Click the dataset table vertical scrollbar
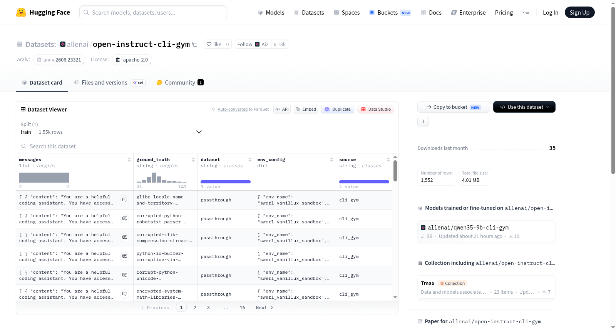This screenshot has width=616, height=331. tap(395, 171)
